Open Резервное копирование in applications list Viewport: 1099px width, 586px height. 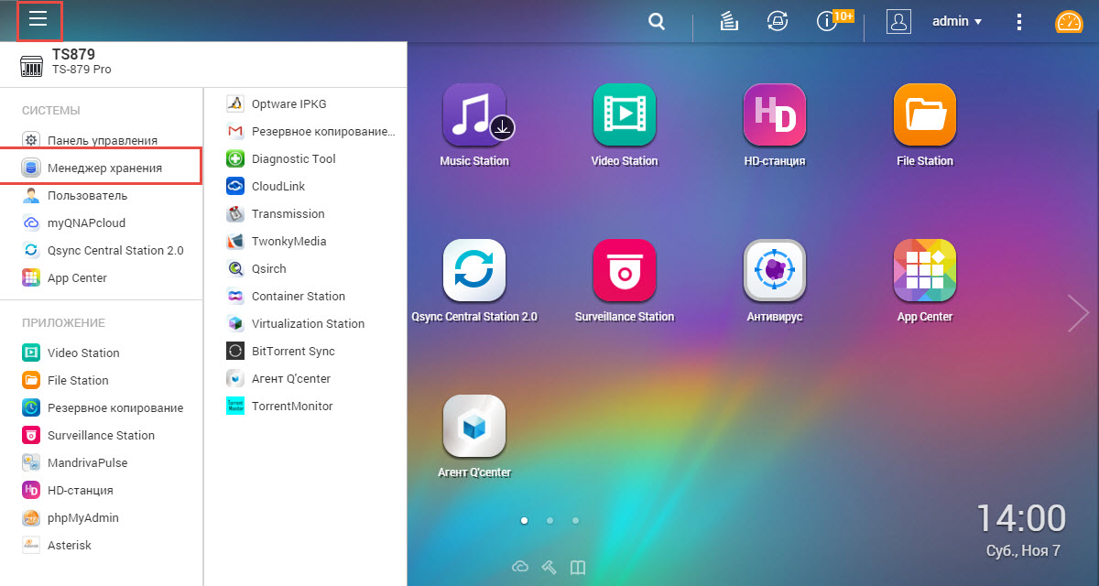[x=101, y=407]
